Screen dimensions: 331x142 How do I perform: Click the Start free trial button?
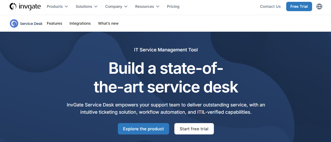pos(194,129)
